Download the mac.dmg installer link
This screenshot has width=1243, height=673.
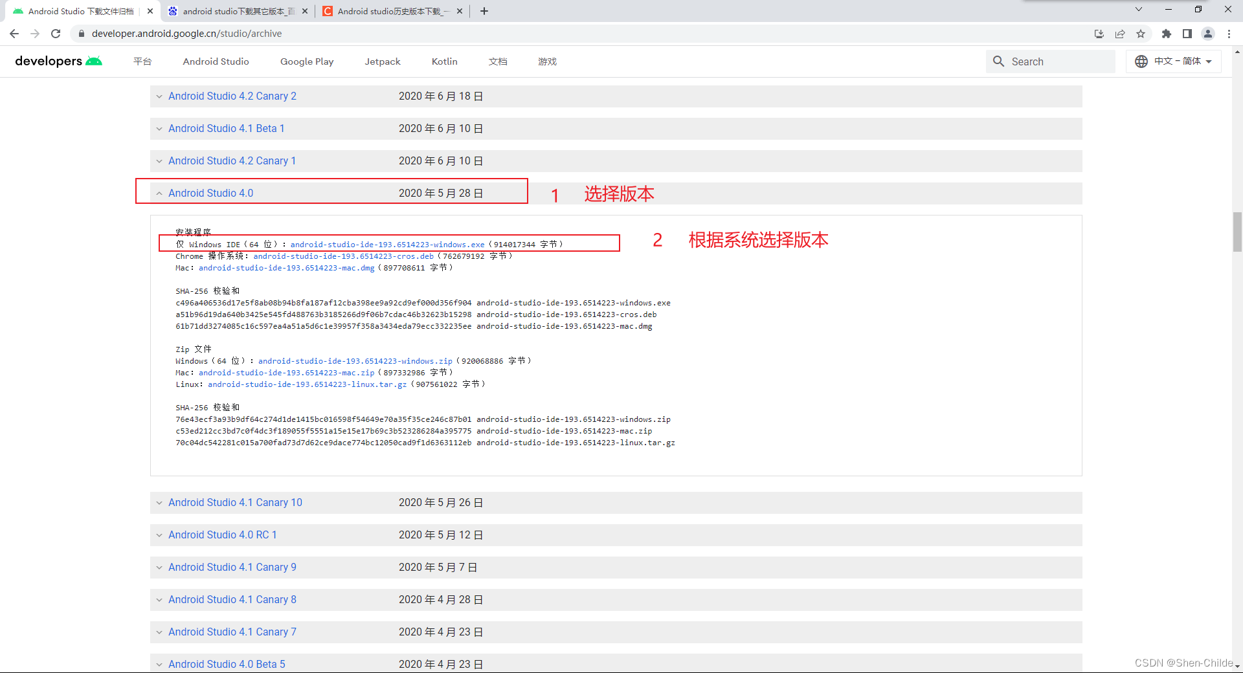(x=287, y=268)
